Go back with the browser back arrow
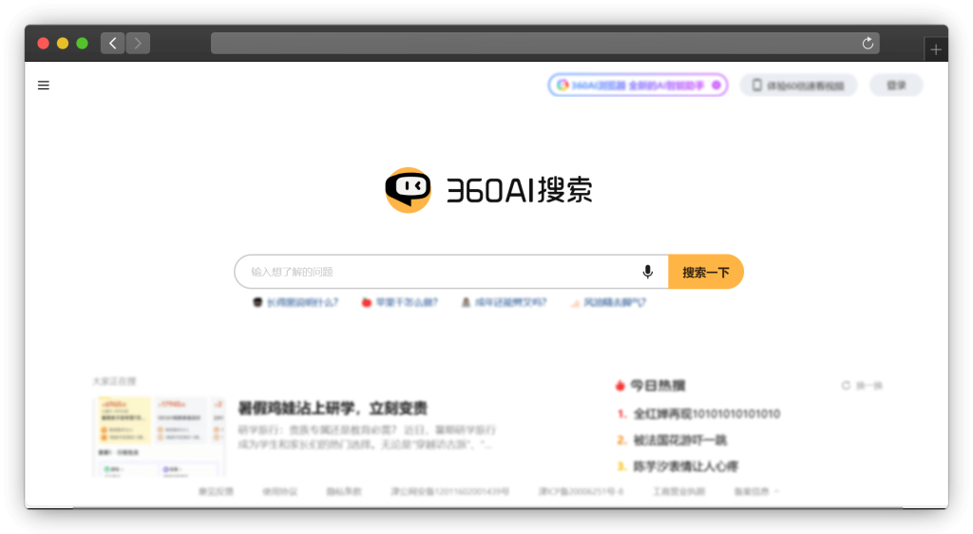 click(x=112, y=44)
